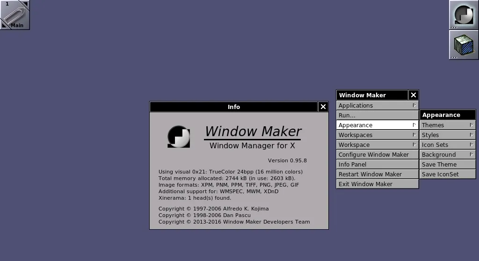Viewport: 479px width, 261px height.
Task: Click Save IconSet in Appearance menu
Action: pos(448,174)
